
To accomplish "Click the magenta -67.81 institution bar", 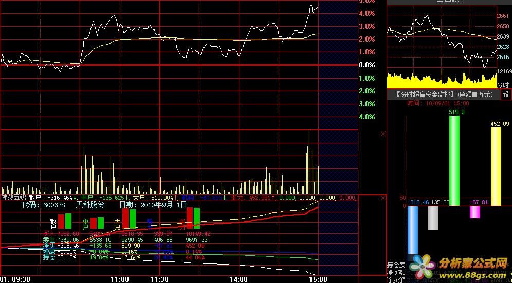I will (475, 212).
